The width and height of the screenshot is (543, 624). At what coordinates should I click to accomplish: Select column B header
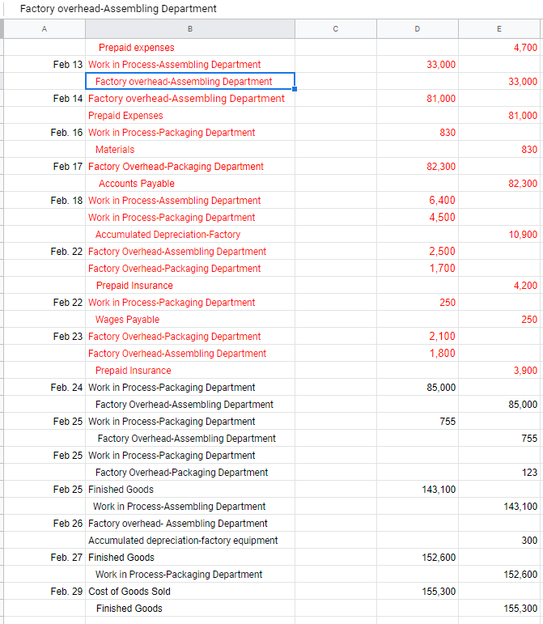[x=190, y=28]
